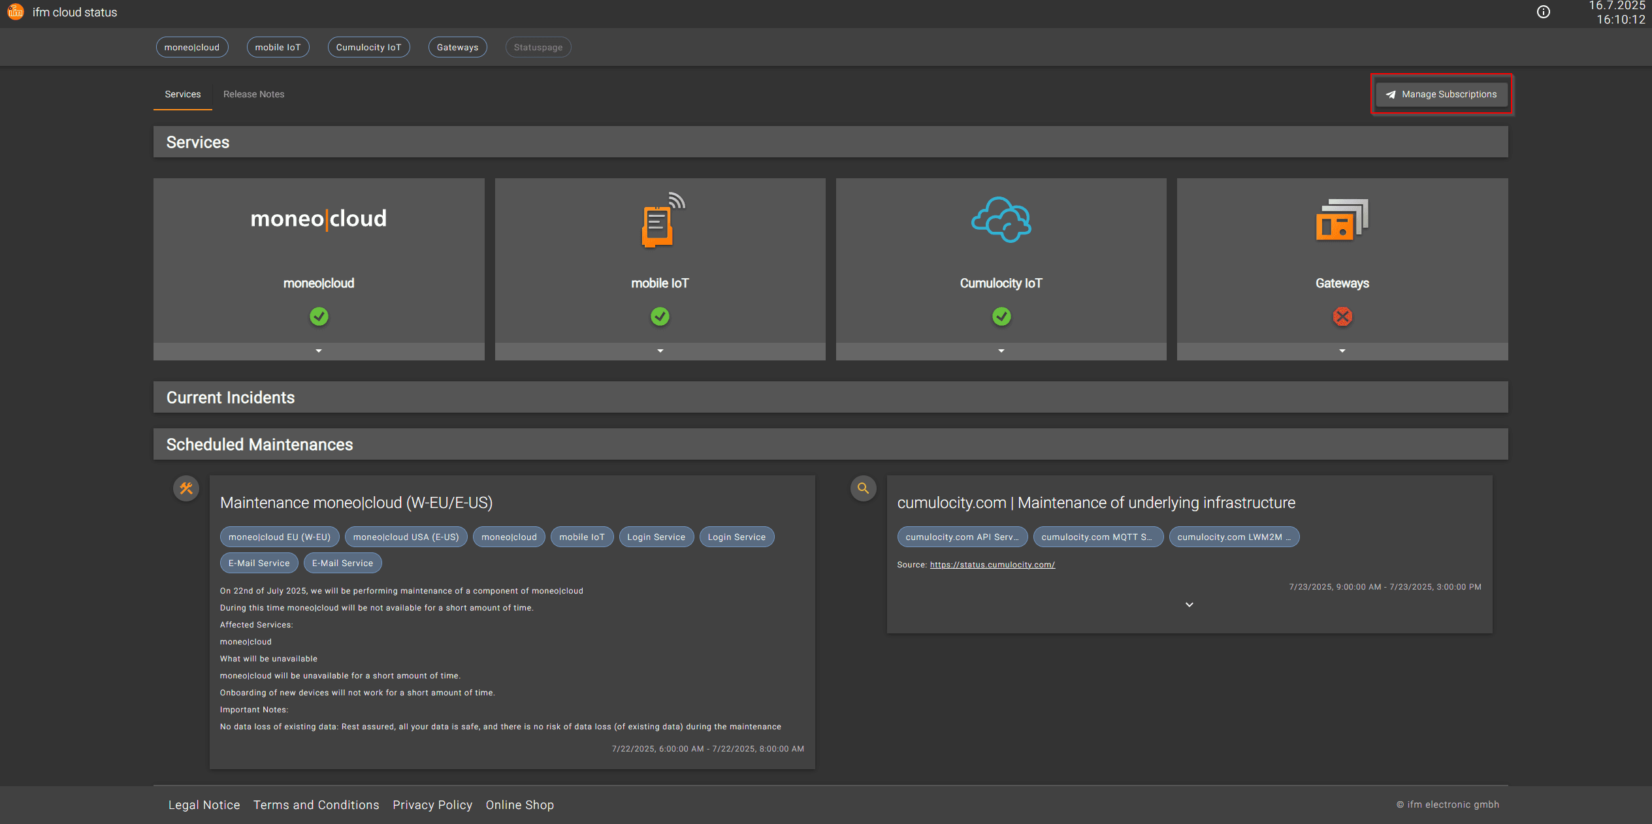
Task: Open the info circle icon
Action: point(1543,12)
